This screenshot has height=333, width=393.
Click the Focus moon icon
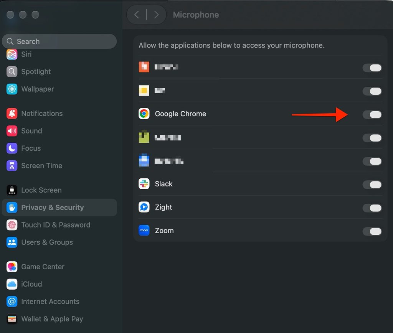pos(12,148)
